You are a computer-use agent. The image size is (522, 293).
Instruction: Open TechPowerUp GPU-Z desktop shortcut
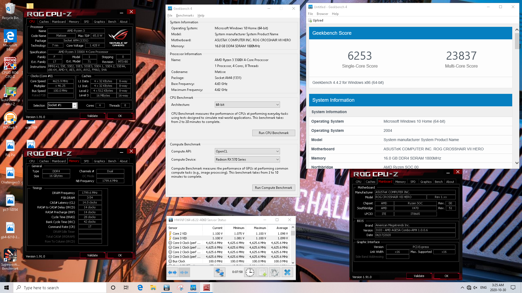tap(10, 95)
